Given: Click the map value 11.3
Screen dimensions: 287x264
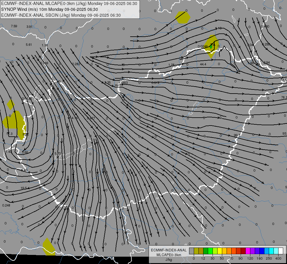Looking at the screenshot, I should 9,134.
